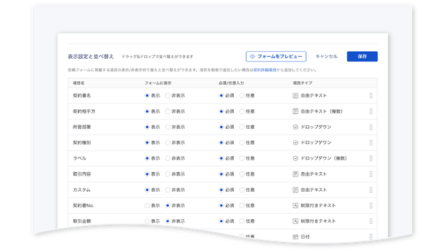
Task: Switch ラベル to 任意 input
Action: coord(241,158)
